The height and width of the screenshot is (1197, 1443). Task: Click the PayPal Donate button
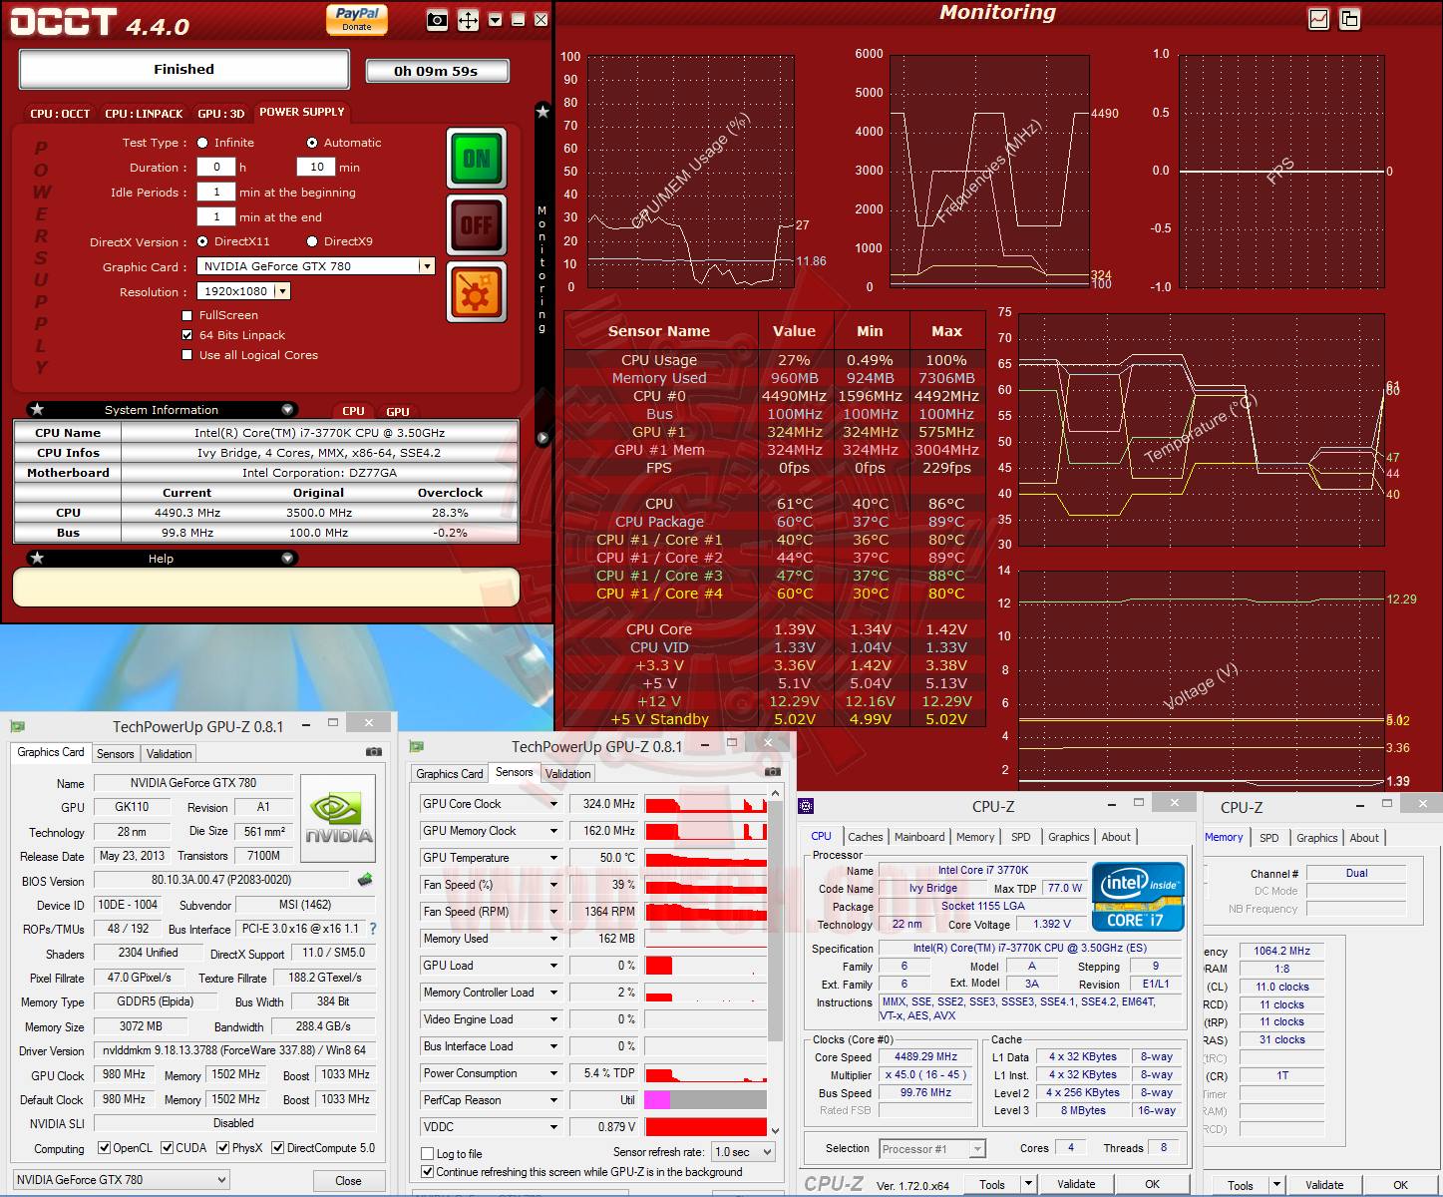(x=357, y=19)
